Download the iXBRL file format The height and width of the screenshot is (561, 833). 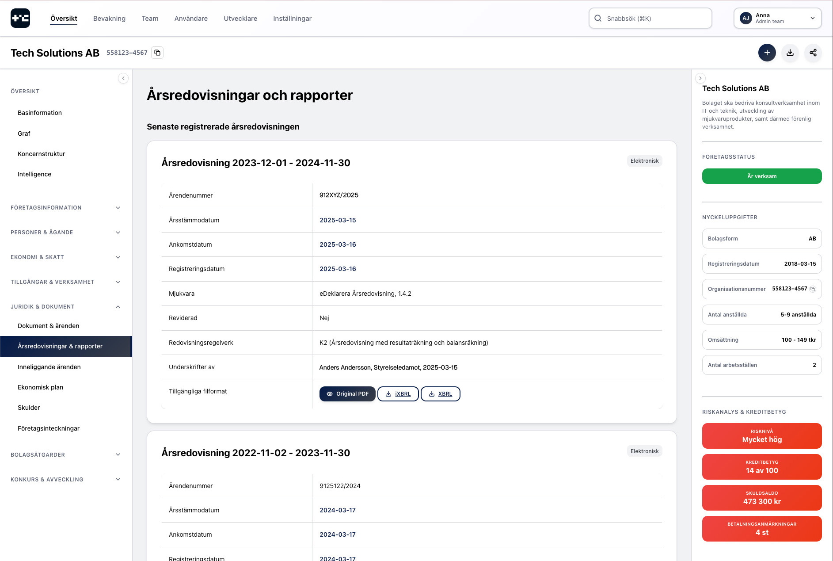click(398, 393)
